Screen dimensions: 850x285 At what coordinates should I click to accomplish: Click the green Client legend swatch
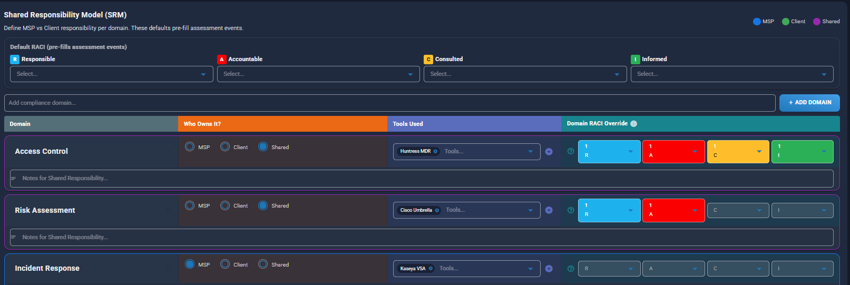pyautogui.click(x=786, y=22)
